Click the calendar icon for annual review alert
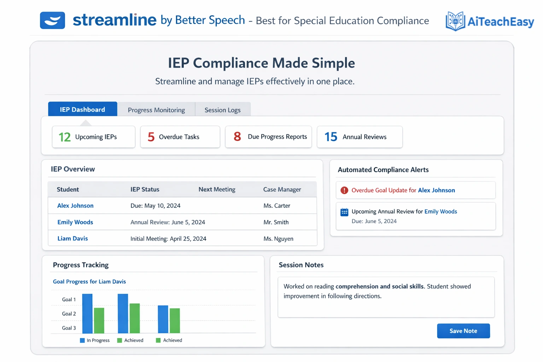543x362 pixels. pyautogui.click(x=344, y=212)
